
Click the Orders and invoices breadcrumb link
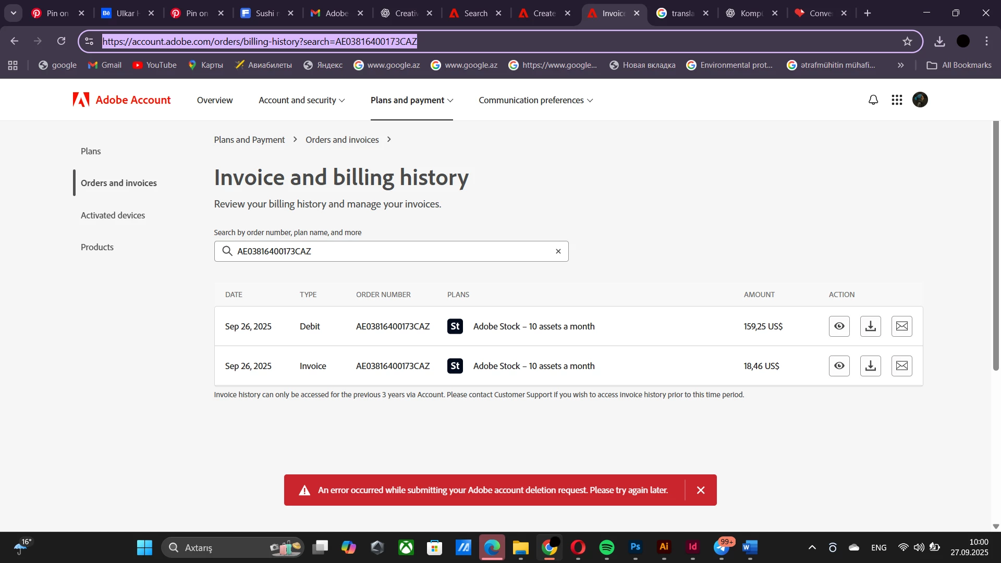(x=342, y=140)
